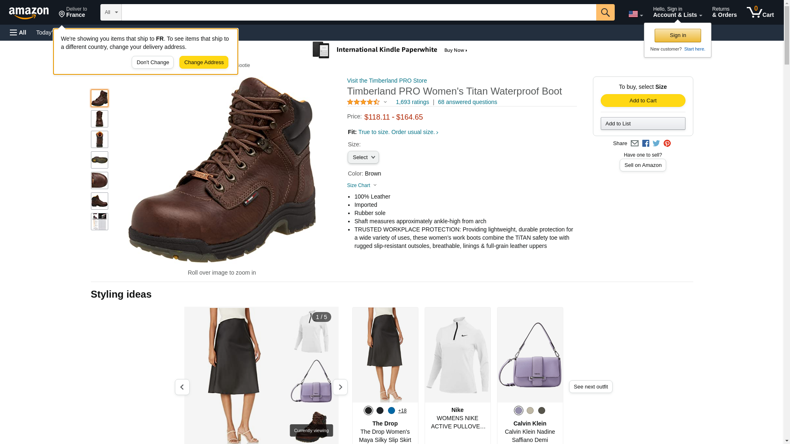Share product via email icon
790x444 pixels.
(634, 143)
